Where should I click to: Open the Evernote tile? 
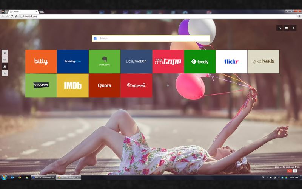pos(105,61)
